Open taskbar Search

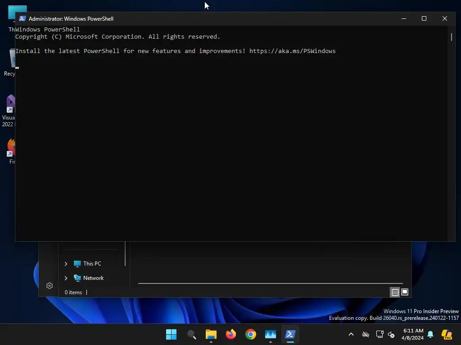tap(191, 334)
